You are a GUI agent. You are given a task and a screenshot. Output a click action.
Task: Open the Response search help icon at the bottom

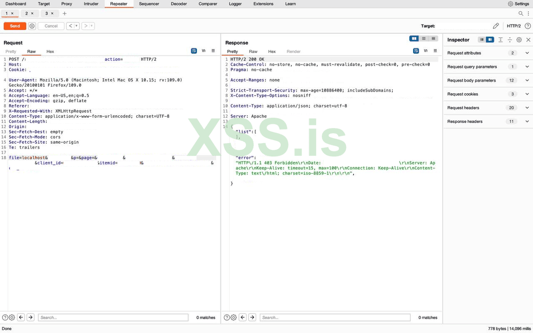click(227, 317)
